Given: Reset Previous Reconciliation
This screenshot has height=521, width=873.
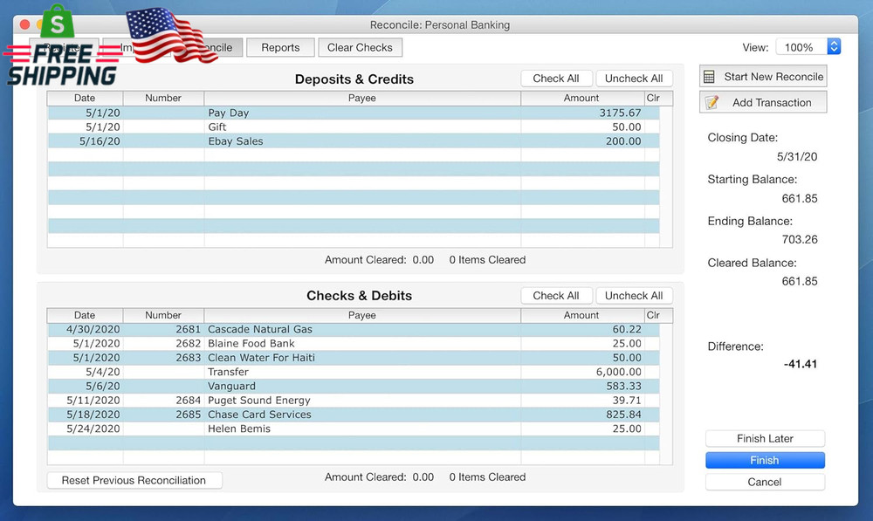Looking at the screenshot, I should tap(134, 480).
